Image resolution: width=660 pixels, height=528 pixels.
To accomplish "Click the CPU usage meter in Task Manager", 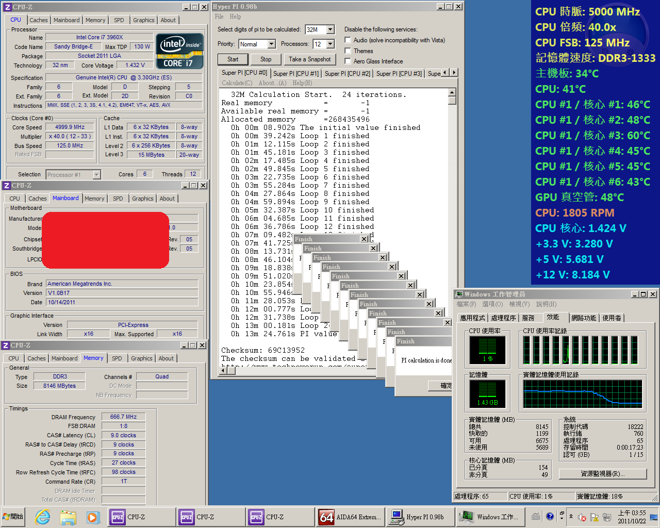I will (x=487, y=350).
